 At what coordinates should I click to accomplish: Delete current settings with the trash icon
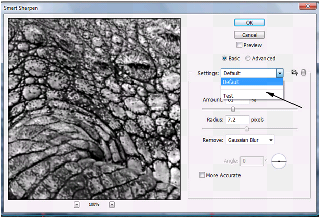click(x=304, y=72)
